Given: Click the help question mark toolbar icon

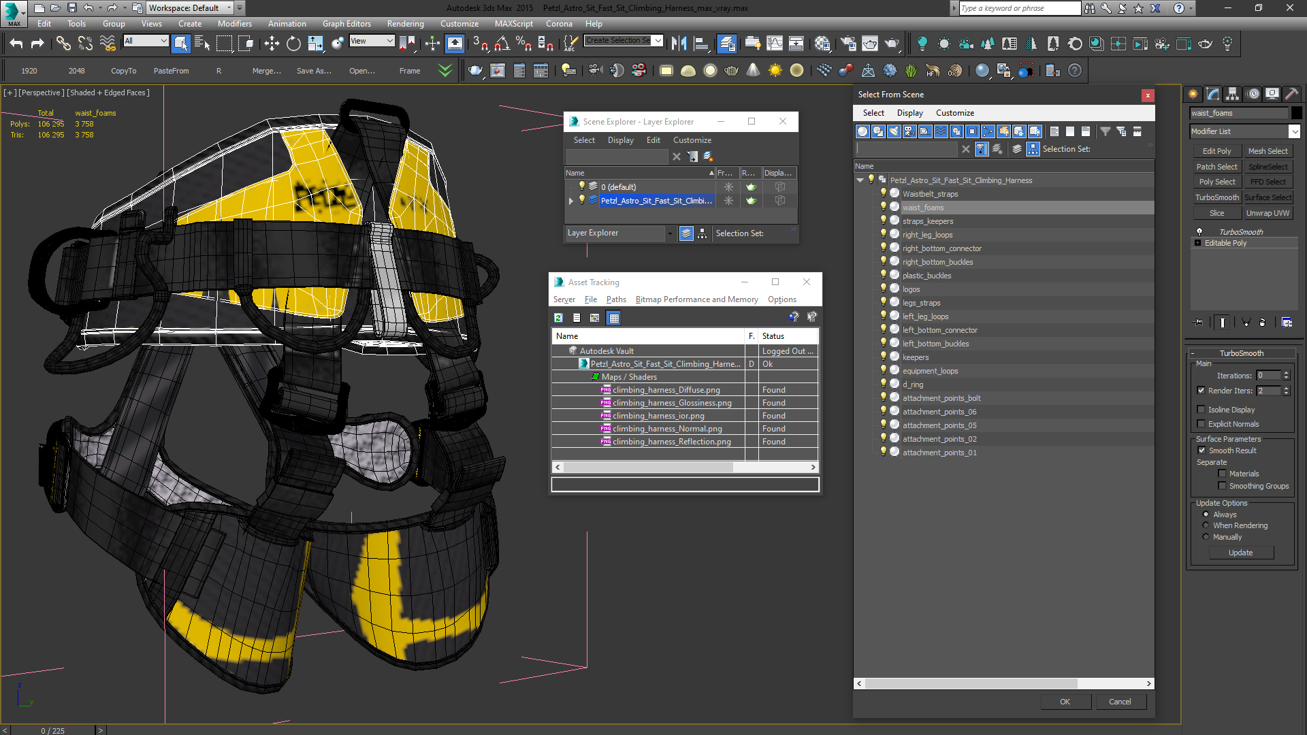Looking at the screenshot, I should (x=1075, y=70).
